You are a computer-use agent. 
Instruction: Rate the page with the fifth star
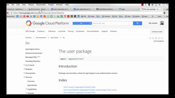click(x=162, y=38)
